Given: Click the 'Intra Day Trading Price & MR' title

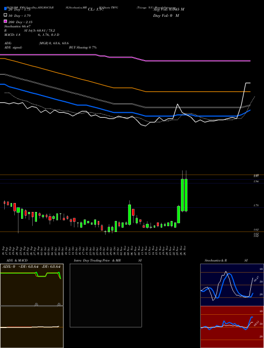Looking at the screenshot, I should [x=97, y=260].
